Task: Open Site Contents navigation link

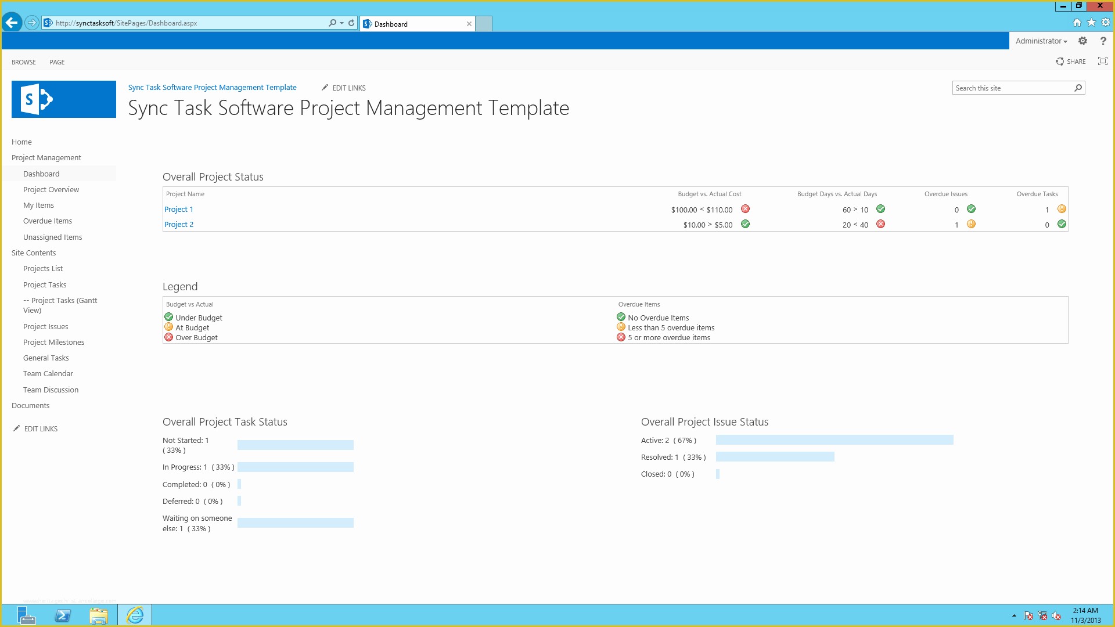Action: point(34,253)
